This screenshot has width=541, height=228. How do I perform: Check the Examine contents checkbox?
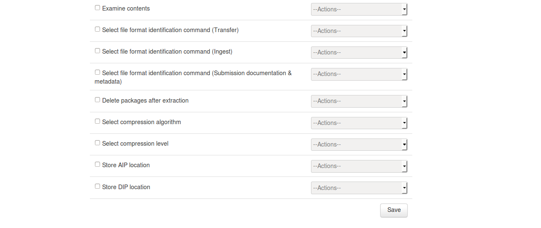[x=97, y=8]
